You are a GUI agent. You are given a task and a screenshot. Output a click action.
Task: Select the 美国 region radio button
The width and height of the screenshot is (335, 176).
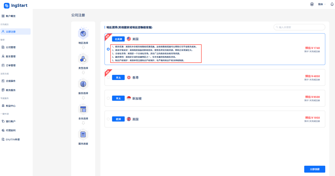[108, 49]
